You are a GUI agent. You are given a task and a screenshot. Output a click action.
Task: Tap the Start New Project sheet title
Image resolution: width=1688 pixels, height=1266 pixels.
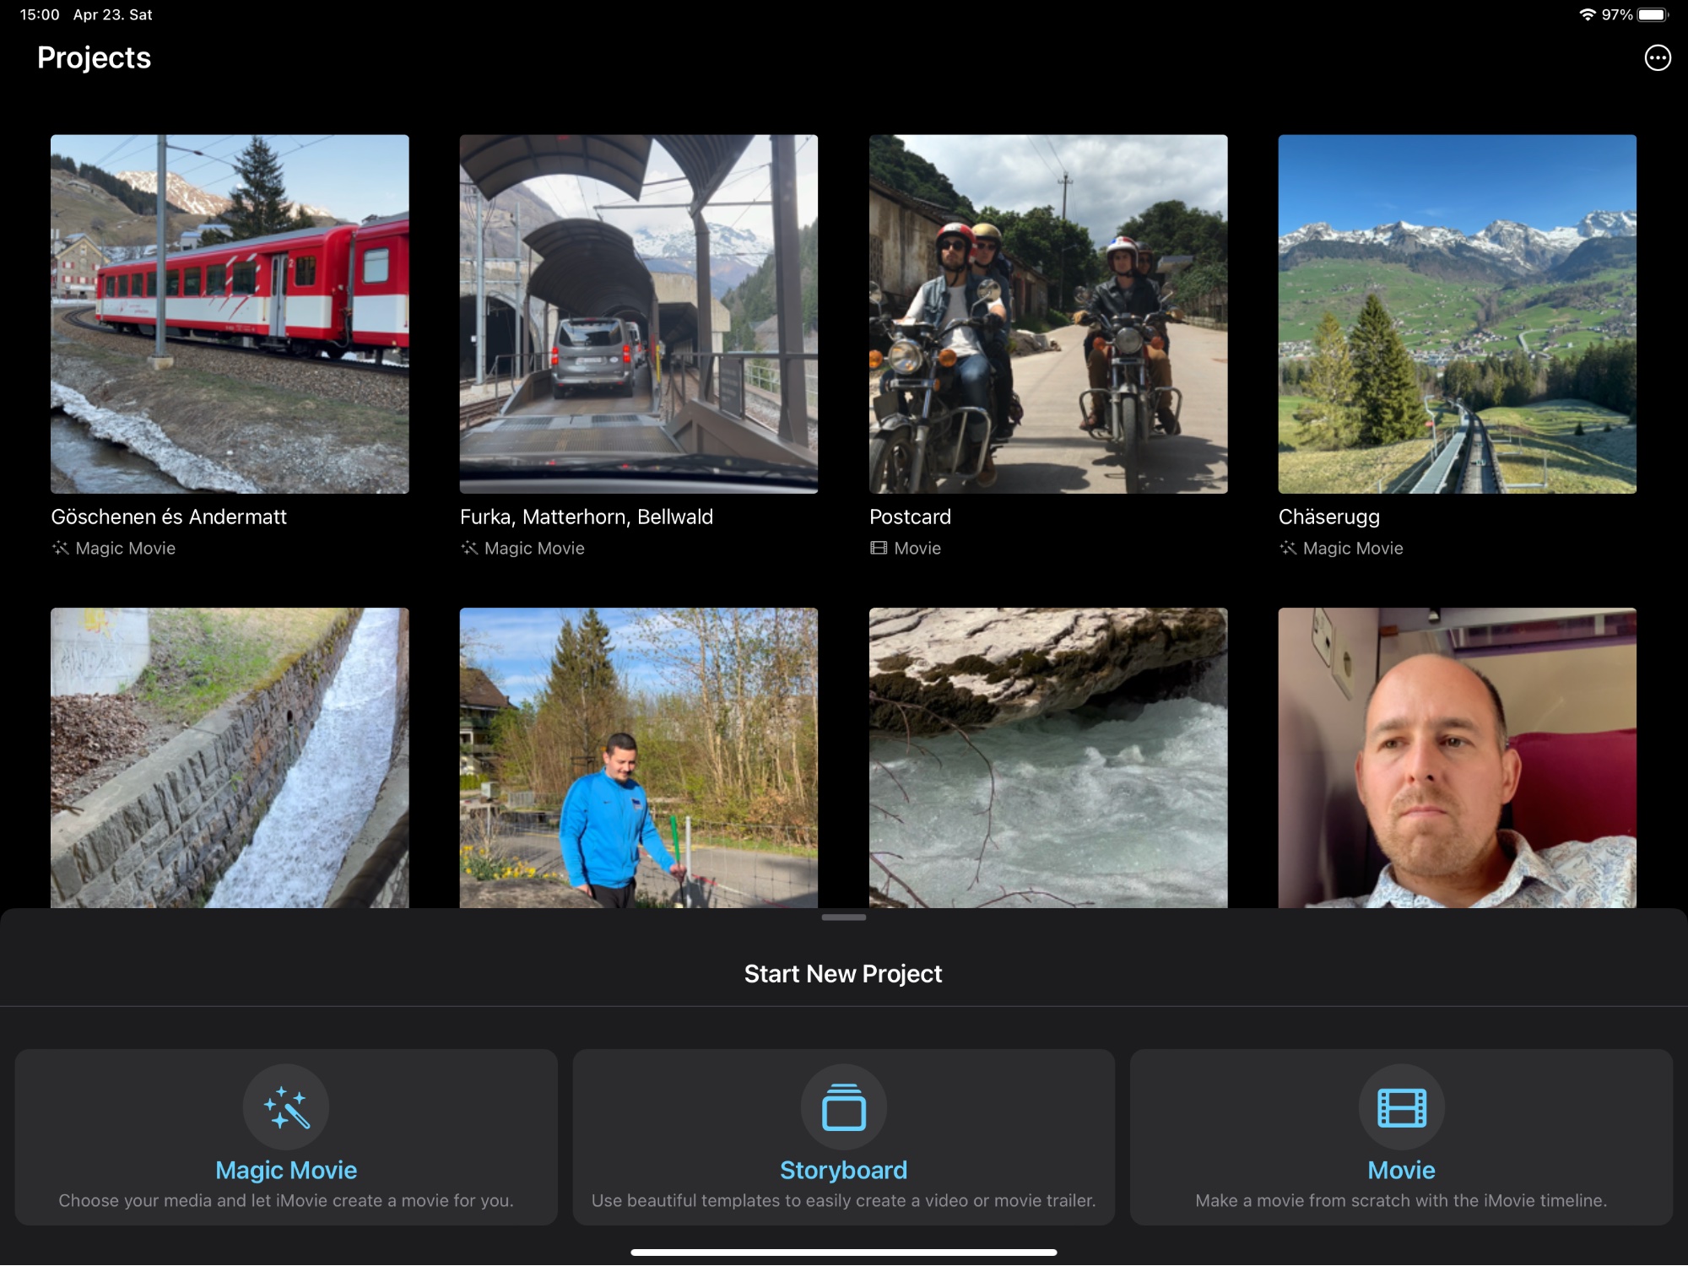click(x=843, y=974)
